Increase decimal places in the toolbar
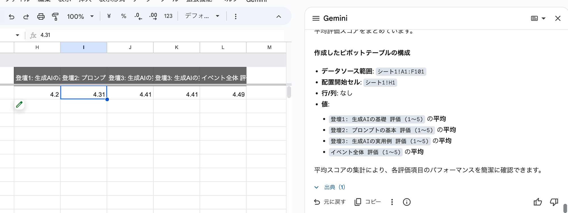This screenshot has width=568, height=213. [x=153, y=16]
